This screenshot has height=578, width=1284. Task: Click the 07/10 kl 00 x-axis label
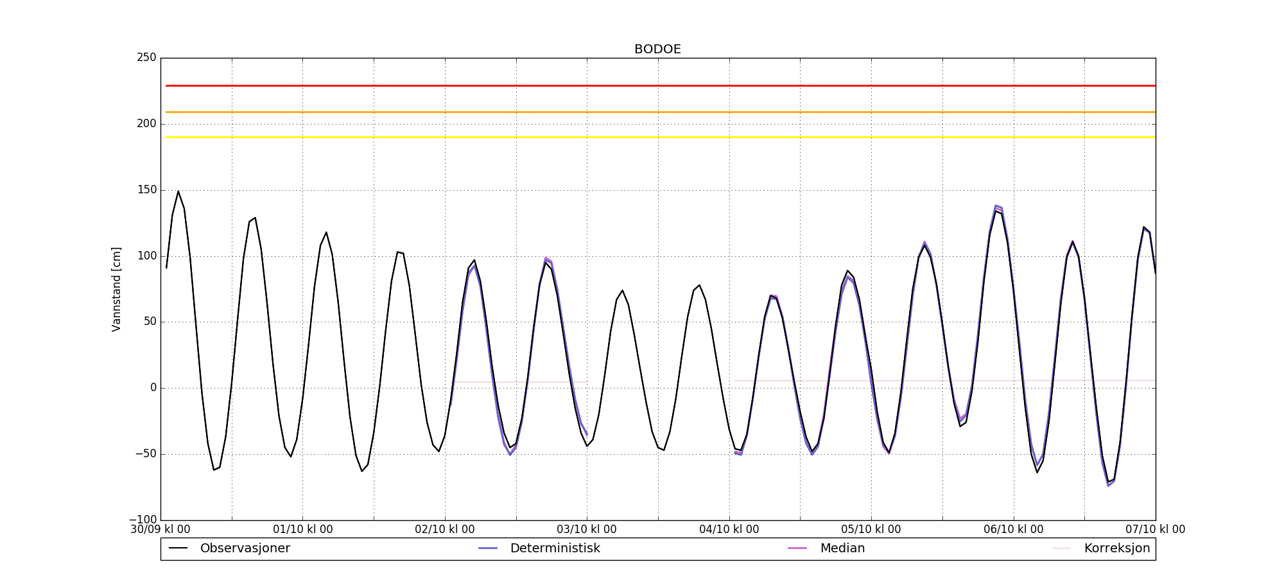[x=1155, y=530]
